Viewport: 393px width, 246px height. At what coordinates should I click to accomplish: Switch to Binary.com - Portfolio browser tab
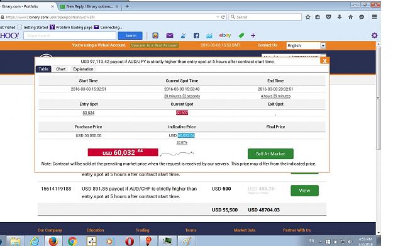(28, 6)
